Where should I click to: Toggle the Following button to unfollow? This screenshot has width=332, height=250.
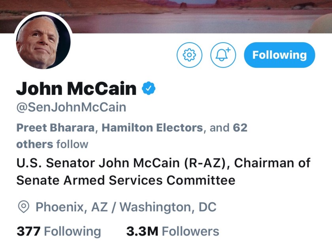click(x=279, y=55)
